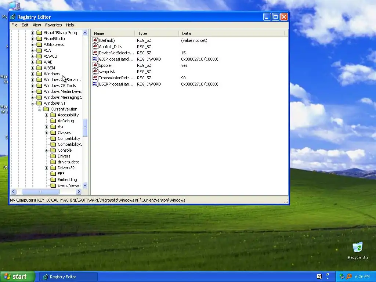The height and width of the screenshot is (282, 376).
Task: Expand the Visual JSharp Setup key
Action: point(32,33)
